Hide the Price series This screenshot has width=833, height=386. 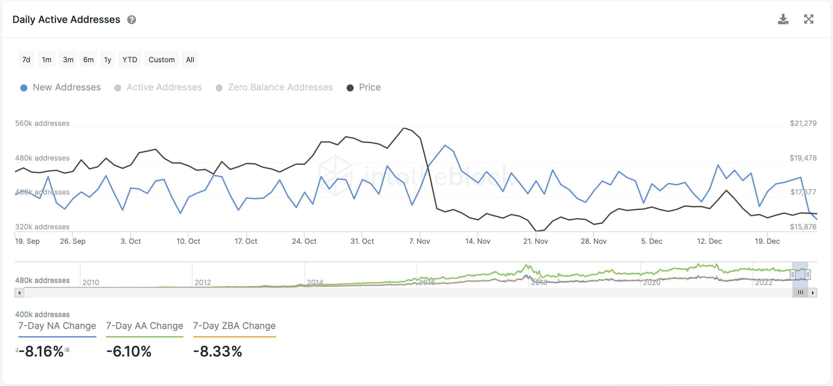pos(364,87)
